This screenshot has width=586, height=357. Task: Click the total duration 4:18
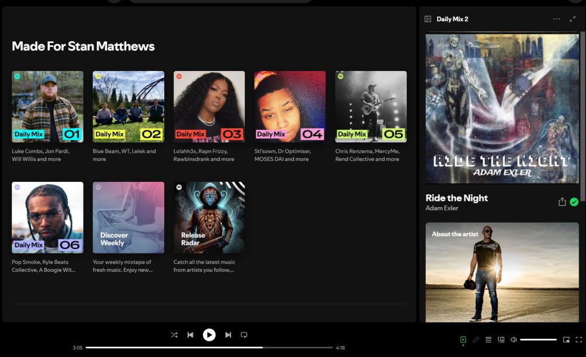click(340, 348)
